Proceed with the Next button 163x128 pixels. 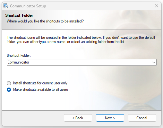point(110,118)
